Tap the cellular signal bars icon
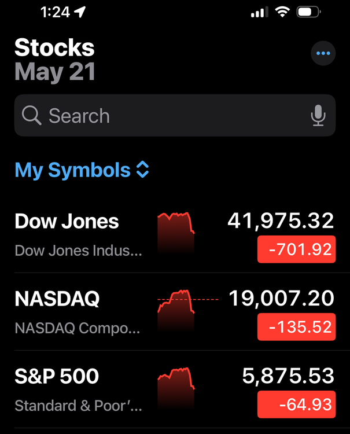This screenshot has height=434, width=350. tap(259, 12)
